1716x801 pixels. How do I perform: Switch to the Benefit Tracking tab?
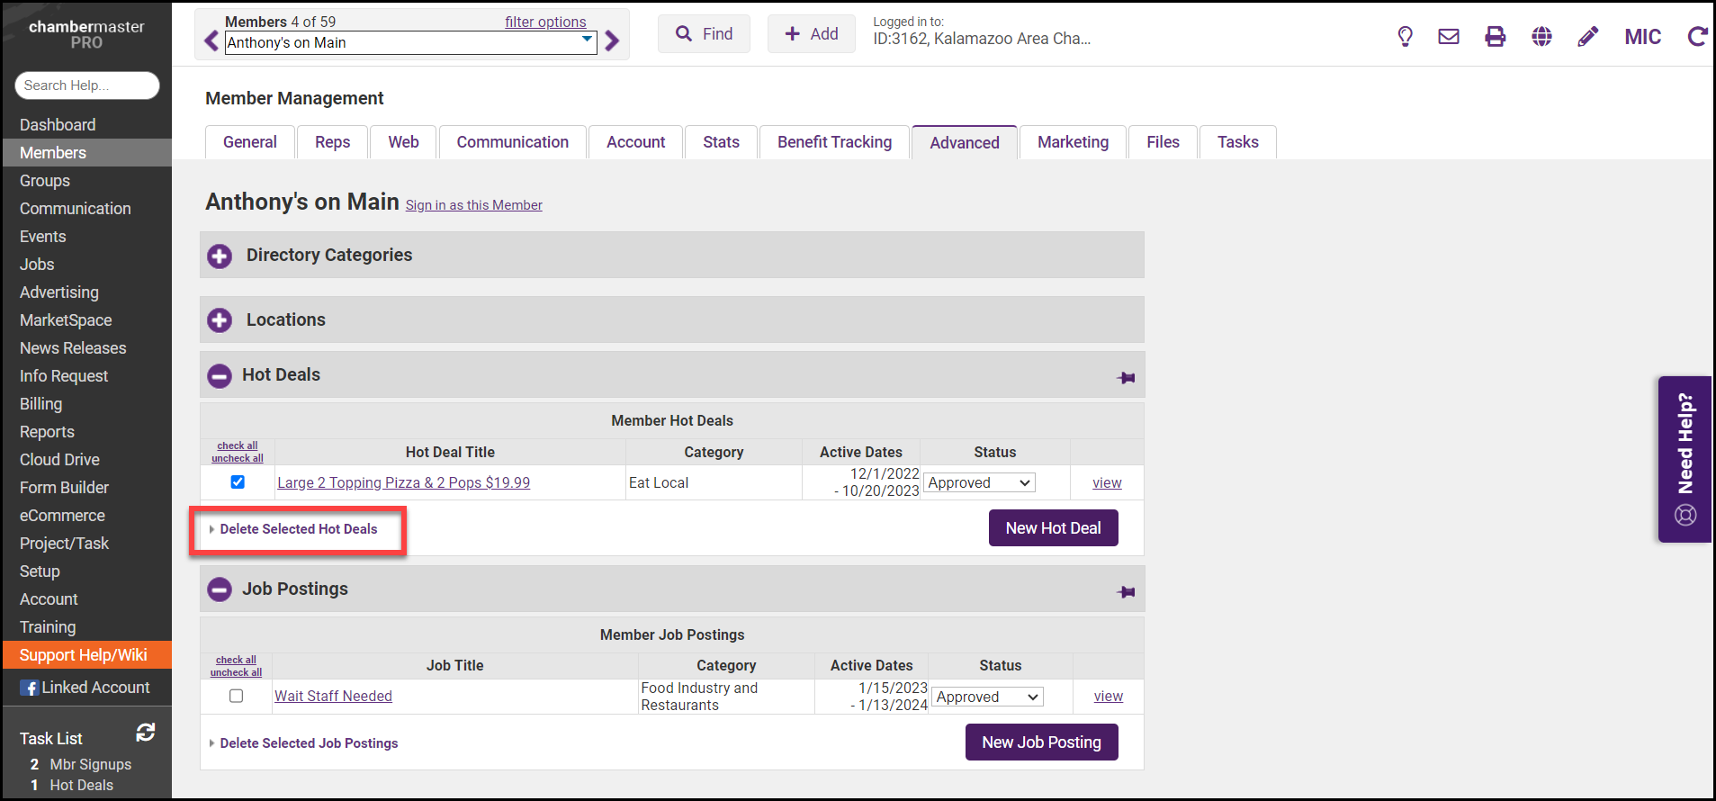[x=834, y=142]
